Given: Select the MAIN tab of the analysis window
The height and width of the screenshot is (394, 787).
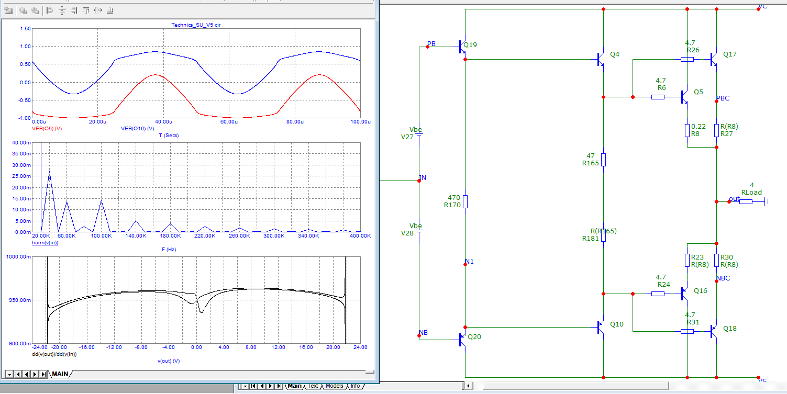Looking at the screenshot, I should [60, 374].
